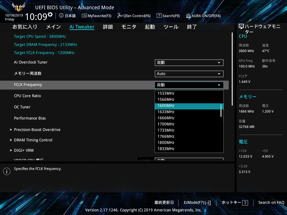Select 1700MHz from the list
The image size is (287, 215).
pyautogui.click(x=189, y=124)
